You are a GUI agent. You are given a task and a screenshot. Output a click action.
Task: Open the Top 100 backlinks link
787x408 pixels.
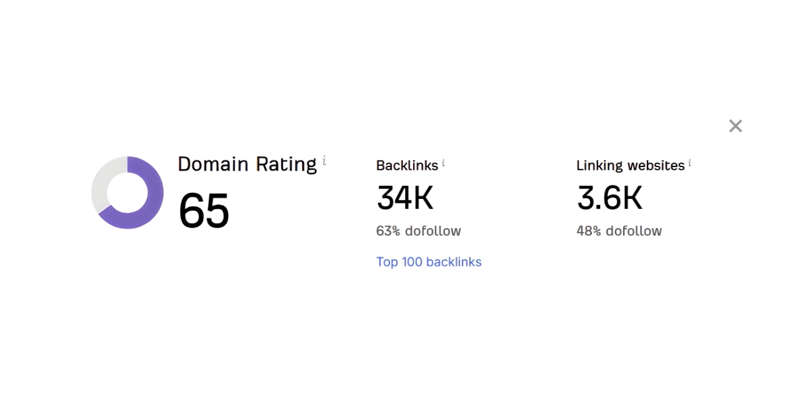tap(429, 262)
